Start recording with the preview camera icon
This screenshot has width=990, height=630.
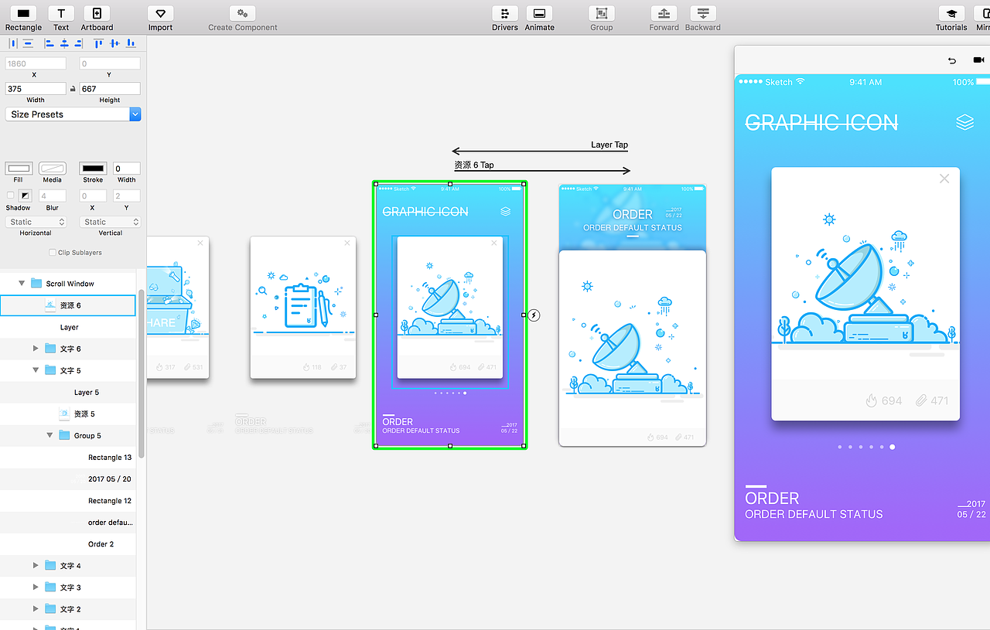[x=978, y=60]
